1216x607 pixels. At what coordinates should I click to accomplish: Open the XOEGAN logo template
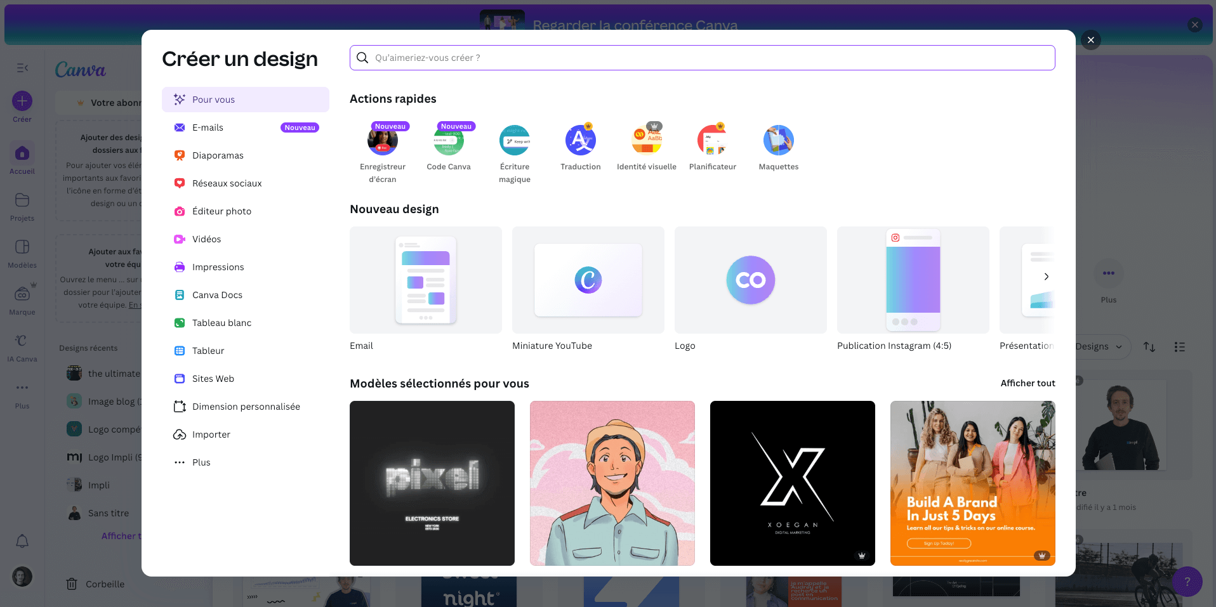click(793, 483)
